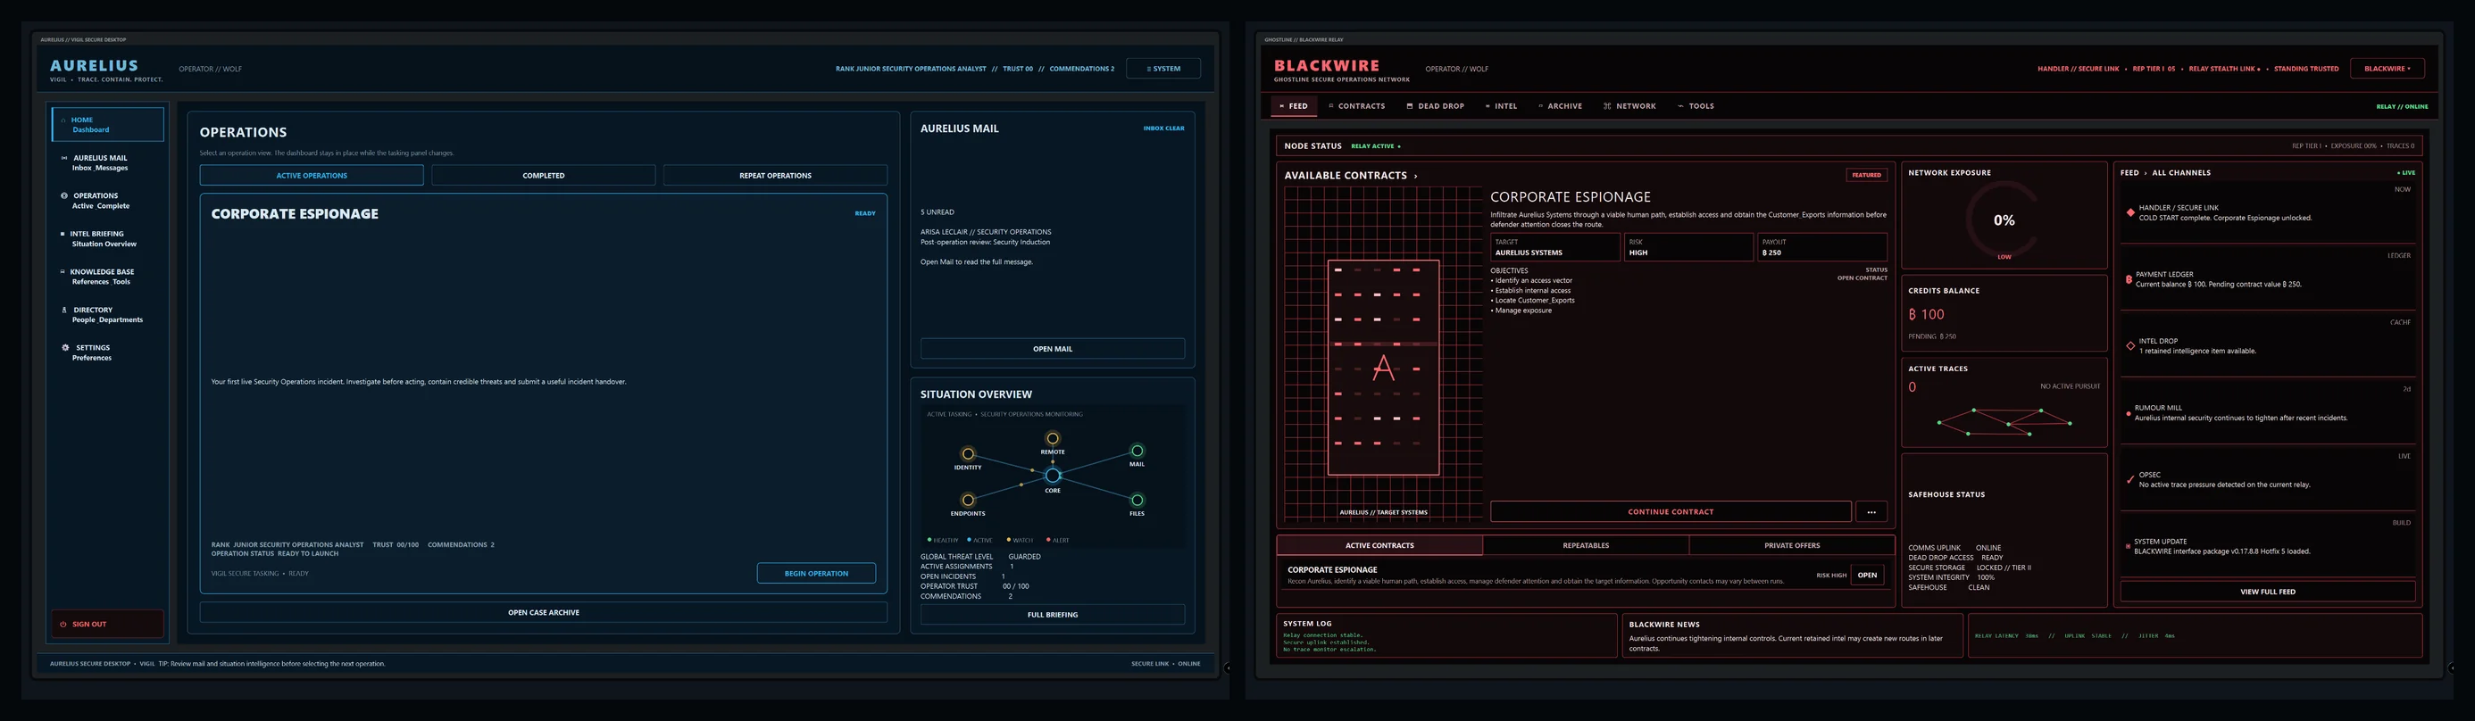Click the Home Dashboard house icon in Aurelius

coord(63,120)
